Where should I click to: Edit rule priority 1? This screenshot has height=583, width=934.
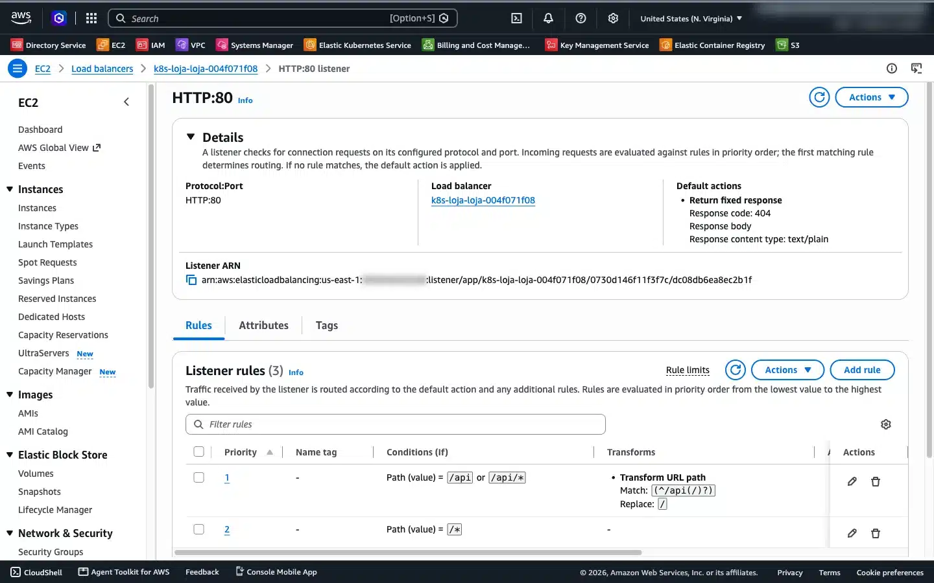click(x=852, y=481)
